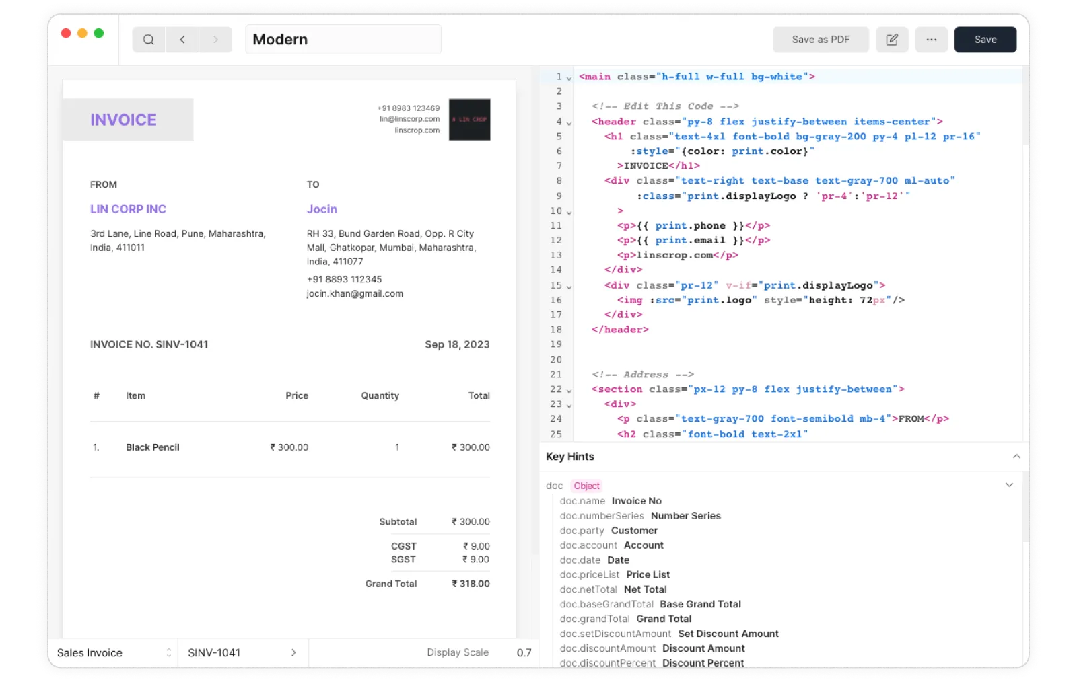Click the search magnifier icon

(149, 40)
